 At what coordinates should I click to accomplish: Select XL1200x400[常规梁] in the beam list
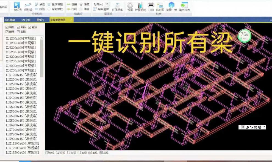tap(21, 38)
